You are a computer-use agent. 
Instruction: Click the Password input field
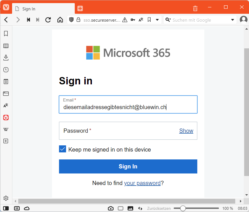[128, 131]
